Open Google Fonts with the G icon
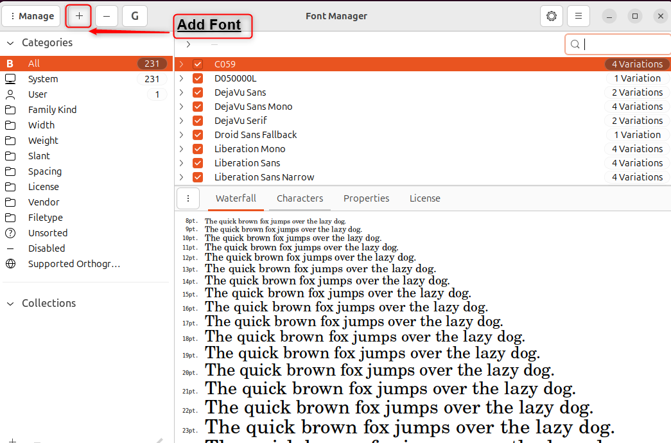The height and width of the screenshot is (443, 671). (134, 16)
